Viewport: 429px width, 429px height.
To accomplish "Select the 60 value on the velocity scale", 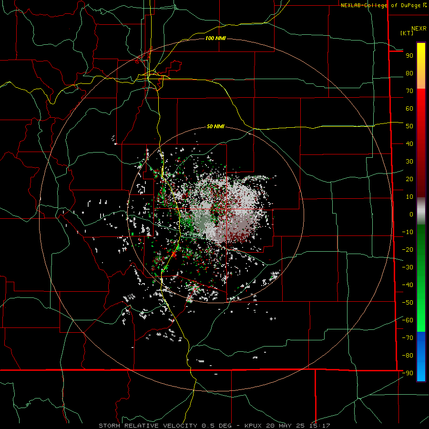I will pos(409,109).
